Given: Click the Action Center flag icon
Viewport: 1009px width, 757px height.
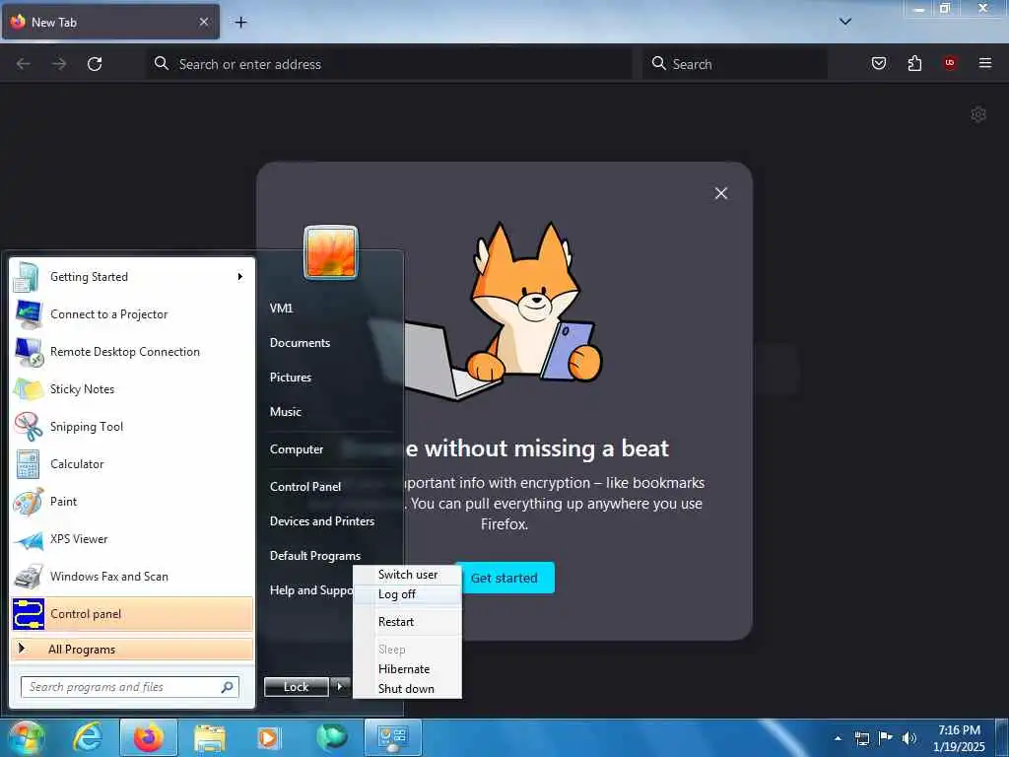Looking at the screenshot, I should 886,738.
